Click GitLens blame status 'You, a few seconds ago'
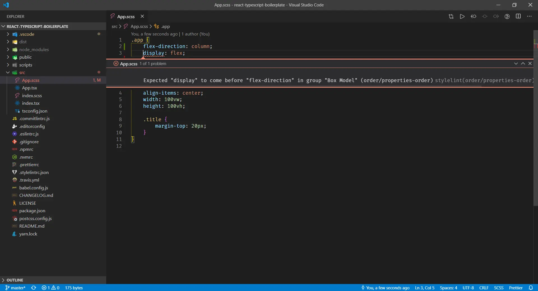 (385, 288)
